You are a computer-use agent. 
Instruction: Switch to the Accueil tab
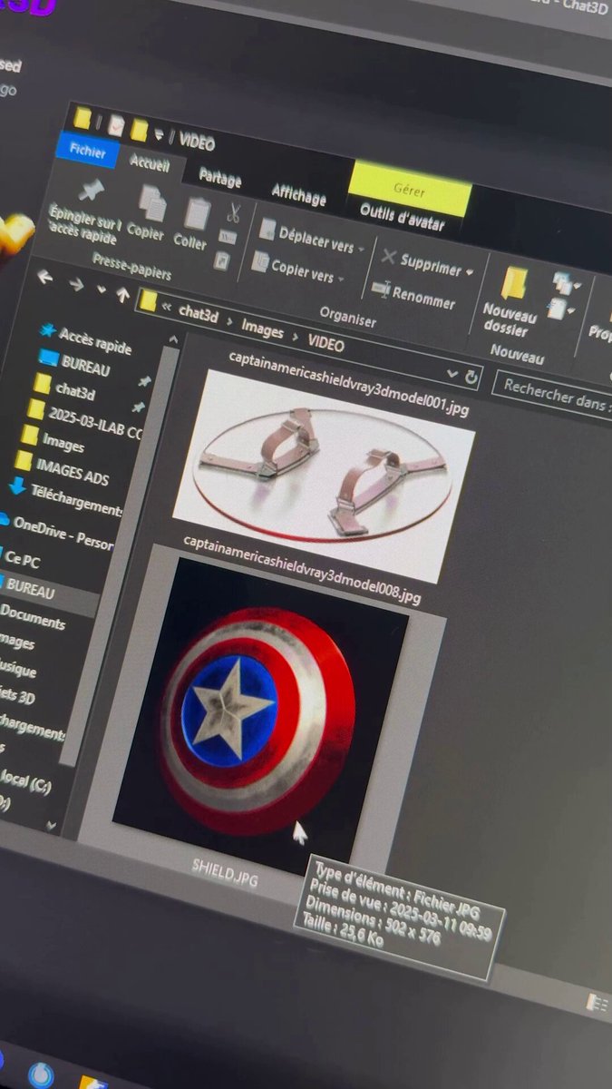point(149,165)
